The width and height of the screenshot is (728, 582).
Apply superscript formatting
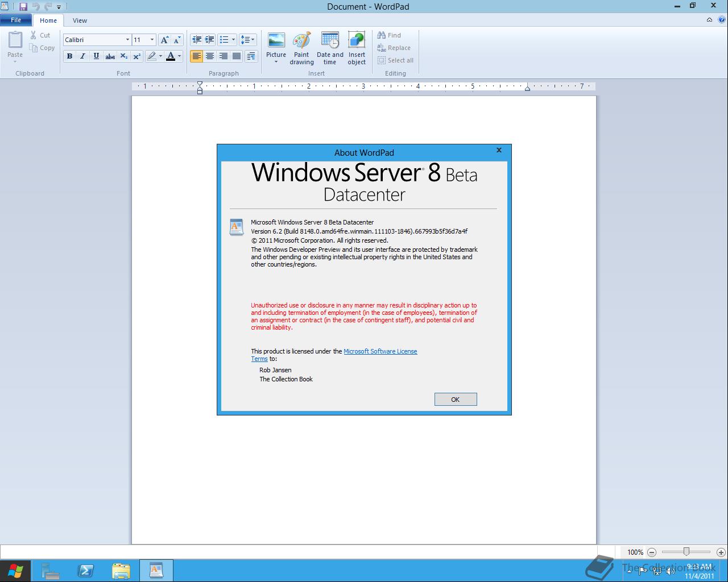pyautogui.click(x=136, y=56)
